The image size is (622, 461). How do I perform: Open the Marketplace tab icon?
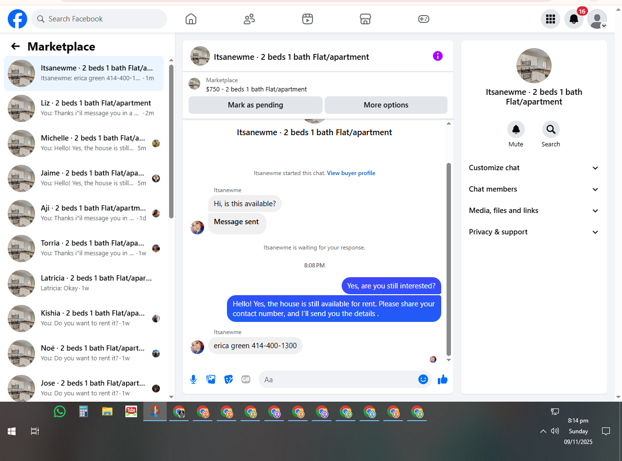pyautogui.click(x=365, y=19)
